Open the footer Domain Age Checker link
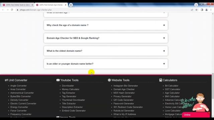The width and height of the screenshot is (214, 120). 124,89
